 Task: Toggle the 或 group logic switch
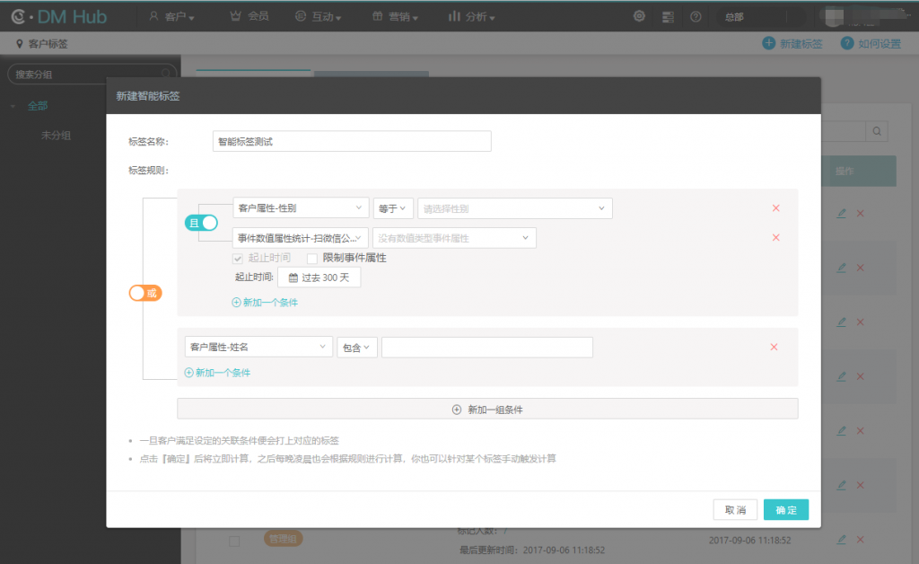(x=145, y=293)
